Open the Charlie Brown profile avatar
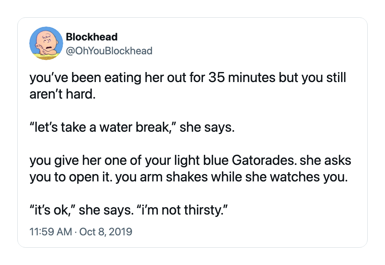 coord(46,43)
